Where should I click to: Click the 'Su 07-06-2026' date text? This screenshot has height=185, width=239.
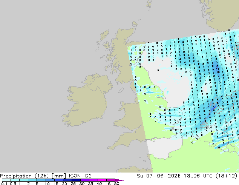[159, 176]
